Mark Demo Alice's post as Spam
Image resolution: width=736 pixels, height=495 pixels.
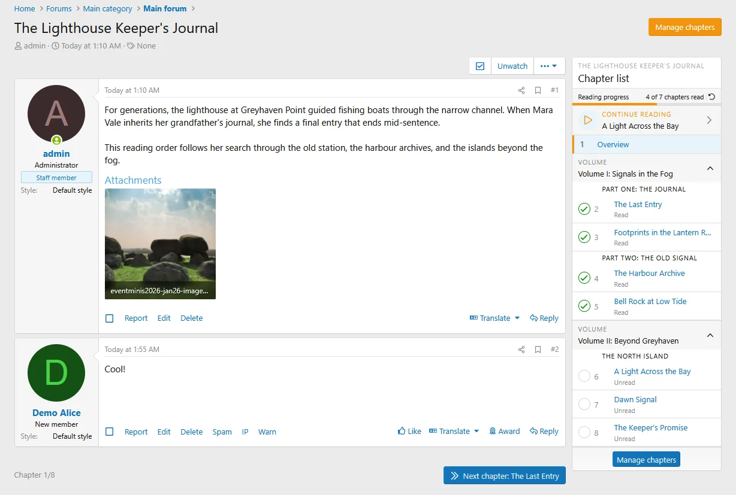click(222, 432)
